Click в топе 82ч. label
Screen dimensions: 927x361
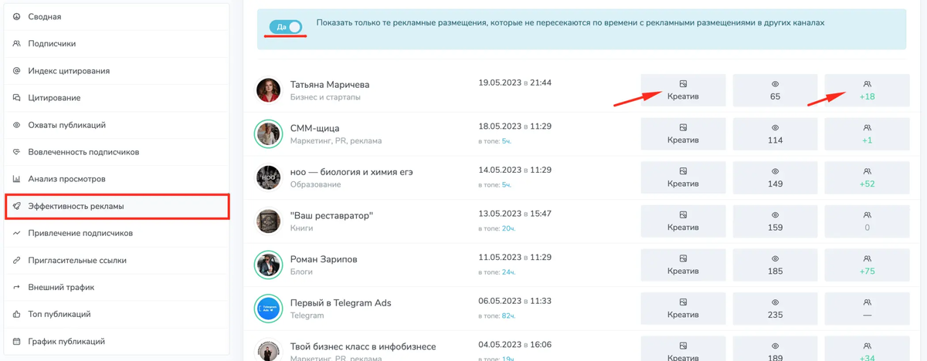tap(497, 315)
